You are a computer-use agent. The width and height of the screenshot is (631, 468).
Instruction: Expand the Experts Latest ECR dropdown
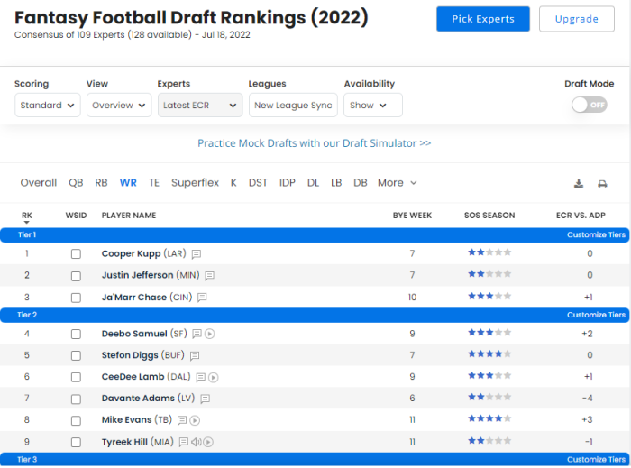(199, 106)
